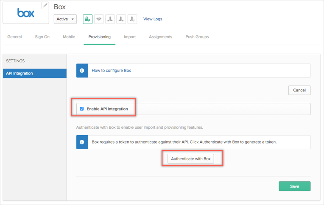Click the green Save button
The width and height of the screenshot is (324, 205).
point(294,186)
